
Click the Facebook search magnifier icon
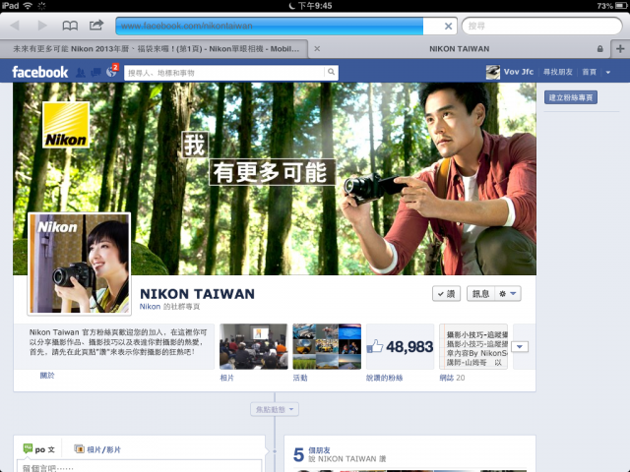331,72
